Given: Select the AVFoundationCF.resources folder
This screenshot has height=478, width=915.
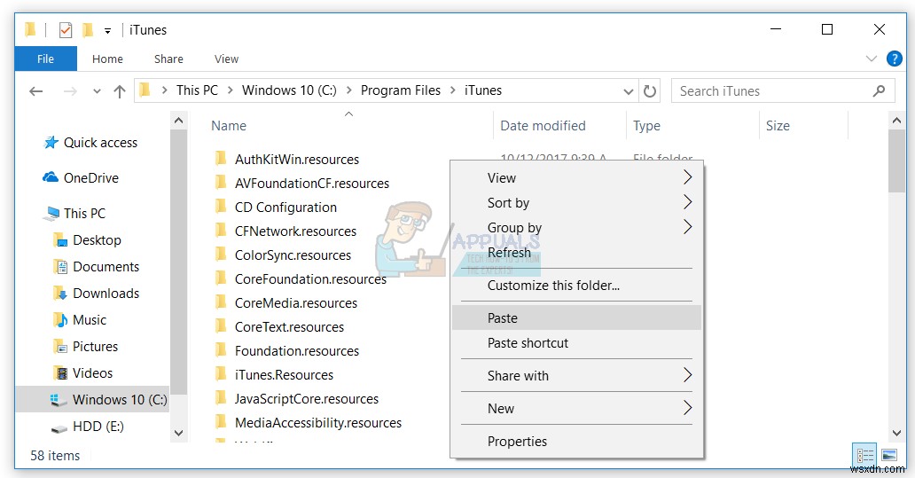Looking at the screenshot, I should [301, 184].
